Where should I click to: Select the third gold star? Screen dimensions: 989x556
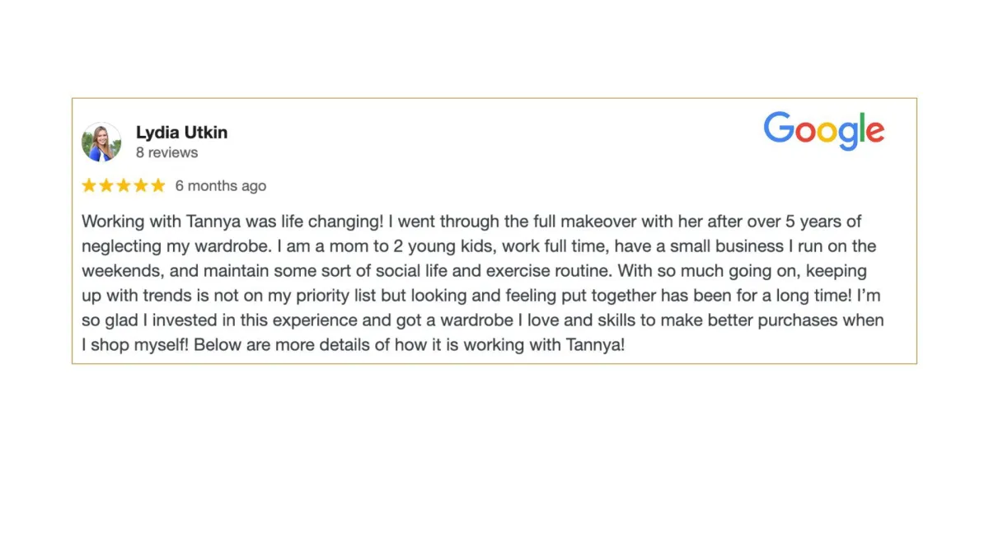(x=124, y=185)
